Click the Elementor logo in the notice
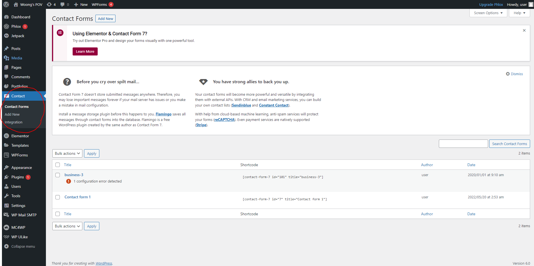The height and width of the screenshot is (266, 534). pos(60,33)
